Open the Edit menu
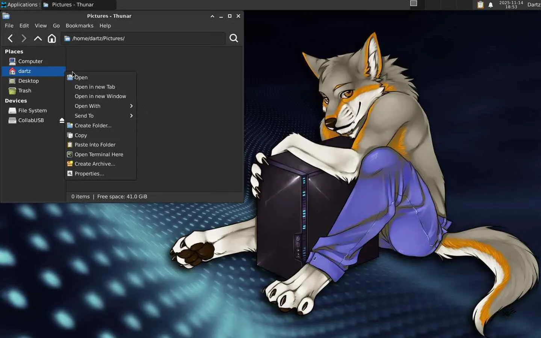 (x=24, y=26)
